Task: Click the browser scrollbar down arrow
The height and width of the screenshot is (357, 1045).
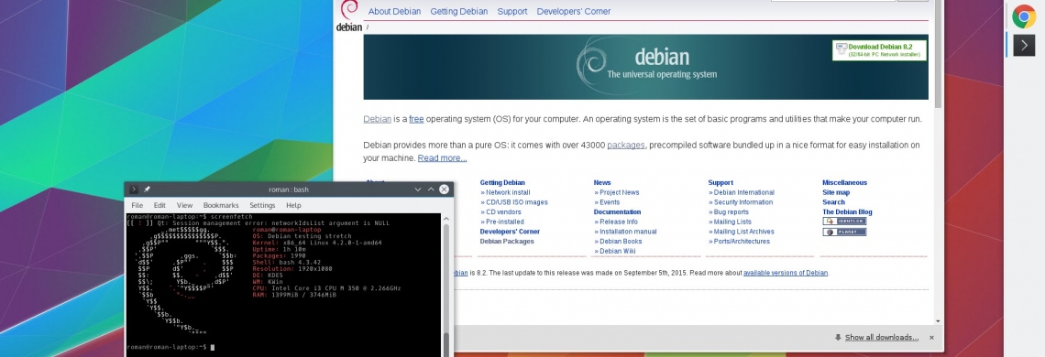Action: click(x=939, y=321)
